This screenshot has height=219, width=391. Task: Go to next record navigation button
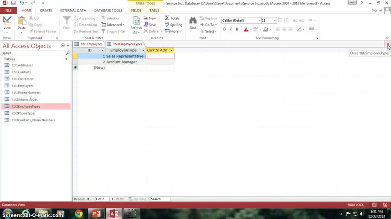(112, 199)
